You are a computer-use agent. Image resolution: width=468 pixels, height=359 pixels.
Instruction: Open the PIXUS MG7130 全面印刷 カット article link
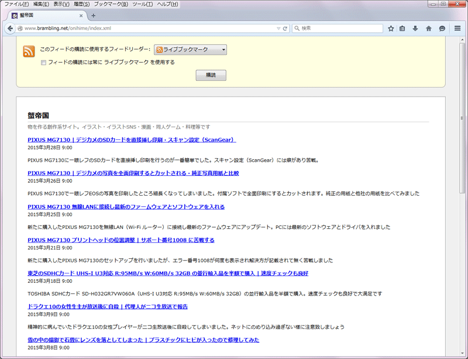pyautogui.click(x=133, y=173)
